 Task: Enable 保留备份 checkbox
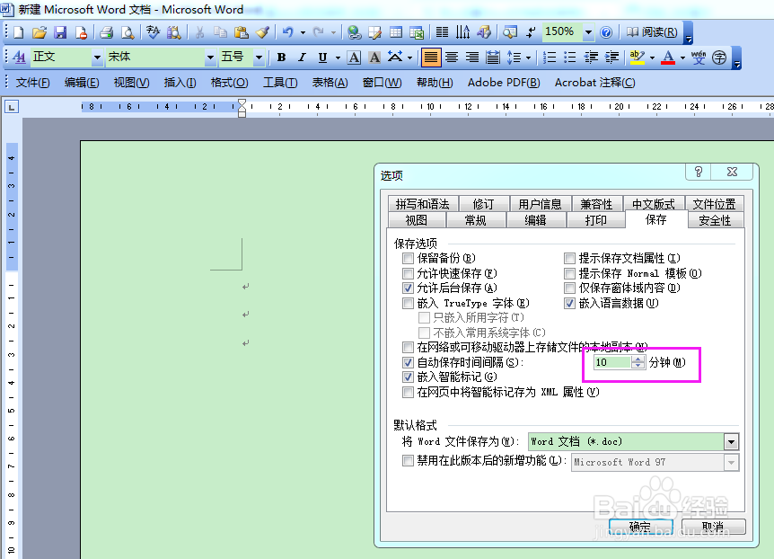point(408,258)
